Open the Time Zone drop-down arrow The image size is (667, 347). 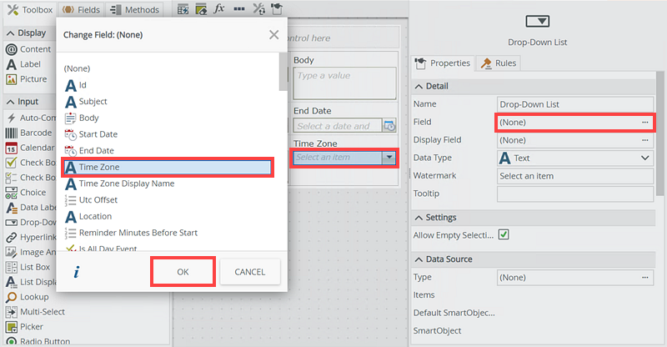[x=389, y=158]
